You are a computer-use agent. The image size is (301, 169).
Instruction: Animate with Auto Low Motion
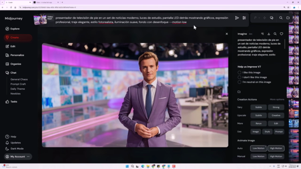(259, 148)
